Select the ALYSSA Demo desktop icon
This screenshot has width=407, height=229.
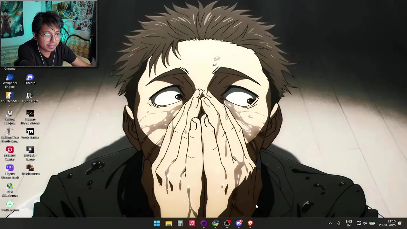pyautogui.click(x=30, y=154)
